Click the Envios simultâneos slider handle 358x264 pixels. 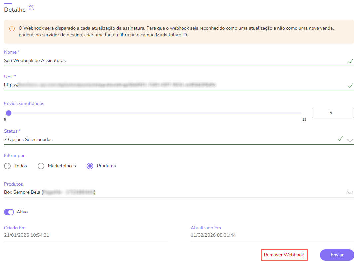coord(9,113)
